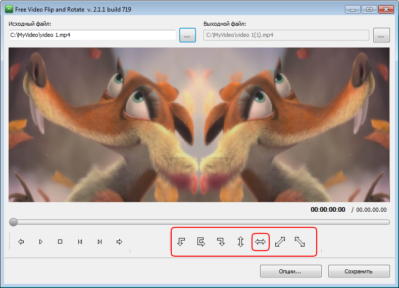Image resolution: width=399 pixels, height=288 pixels.
Task: Browse for the source file
Action: click(x=187, y=35)
